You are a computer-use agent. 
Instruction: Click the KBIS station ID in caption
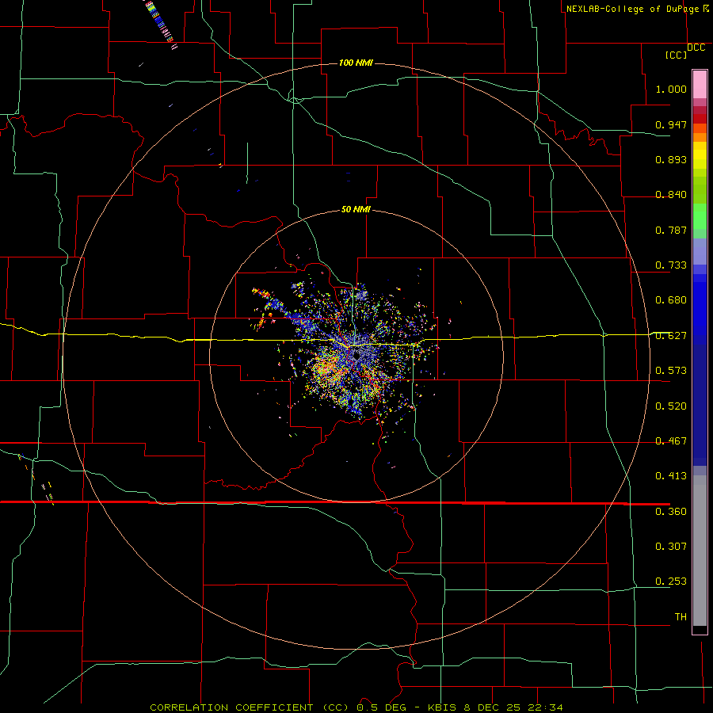444,707
